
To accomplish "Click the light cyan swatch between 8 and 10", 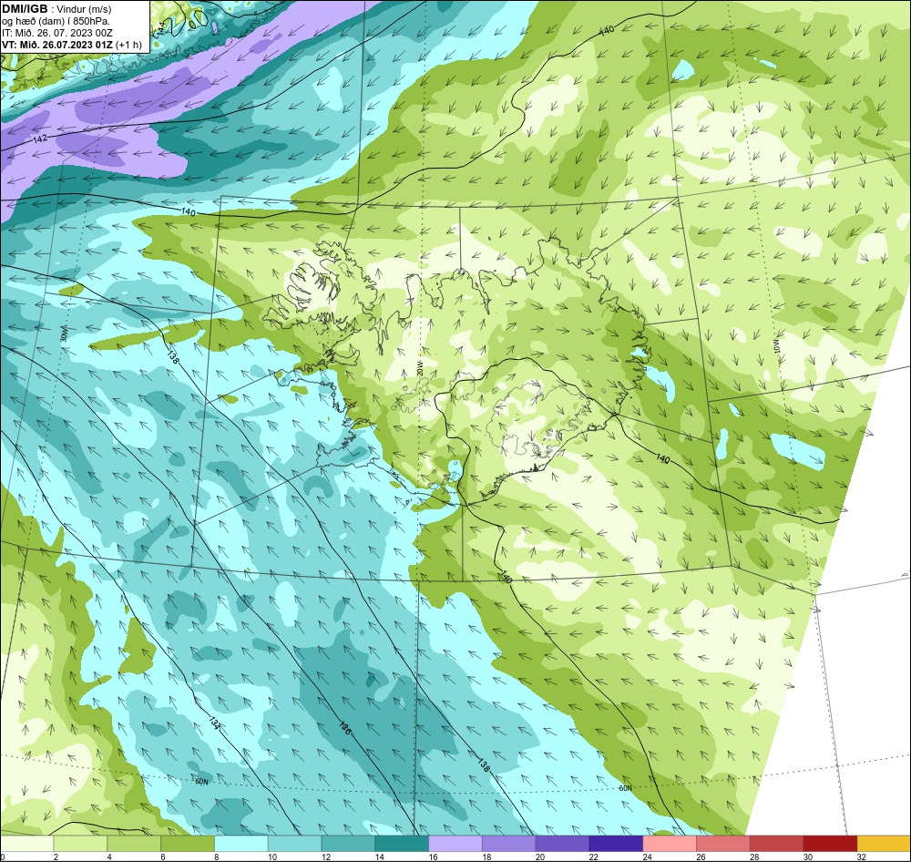I will point(241,844).
